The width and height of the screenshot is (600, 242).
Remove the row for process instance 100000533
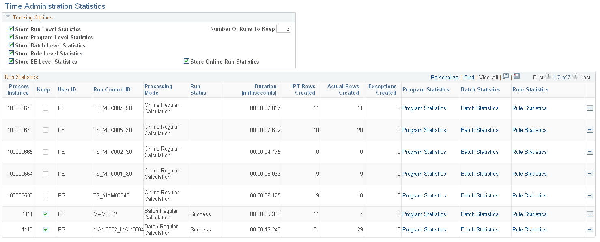(590, 195)
